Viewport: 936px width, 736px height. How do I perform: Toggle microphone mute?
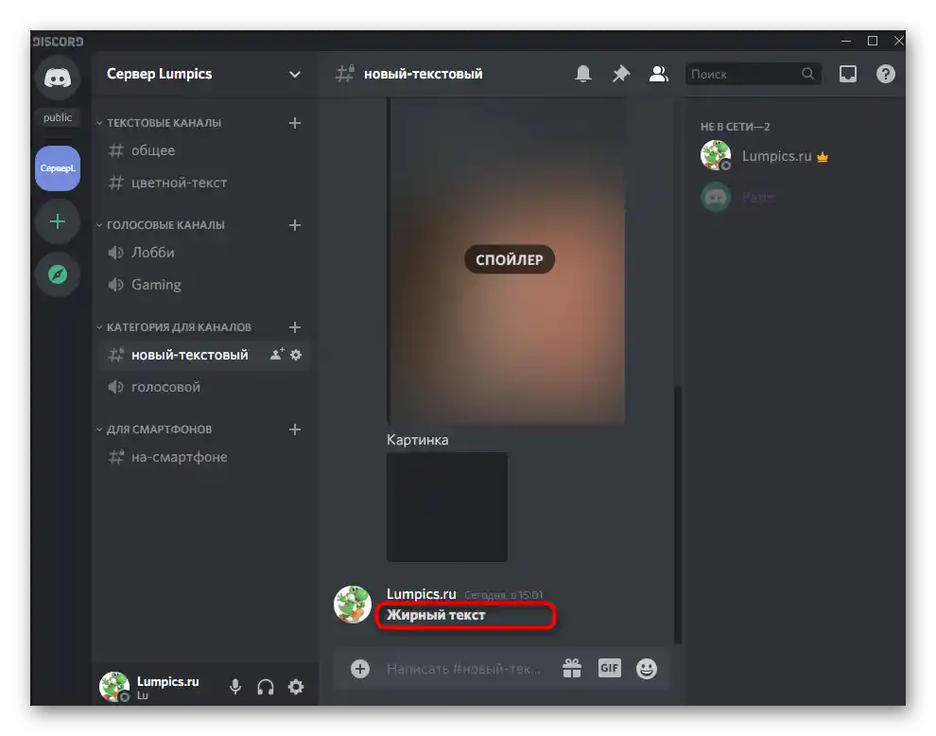pyautogui.click(x=235, y=687)
